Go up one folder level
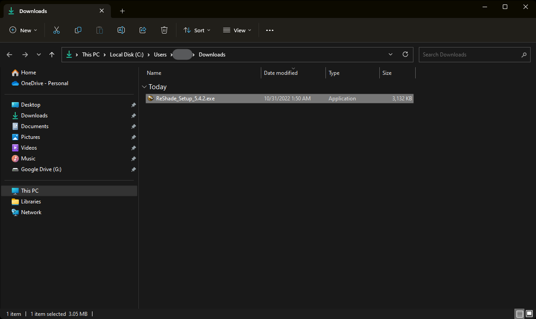 [52, 55]
